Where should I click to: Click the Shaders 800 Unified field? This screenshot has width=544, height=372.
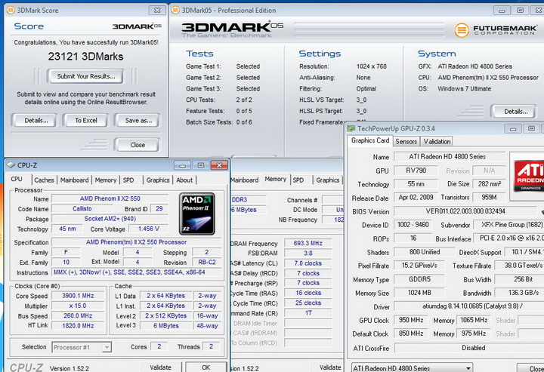pyautogui.click(x=425, y=252)
